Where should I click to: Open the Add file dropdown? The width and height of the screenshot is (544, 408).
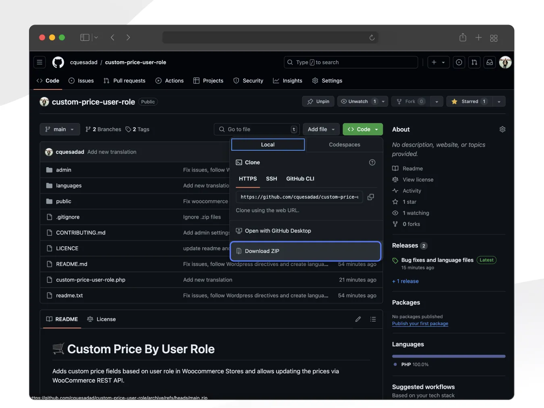point(321,129)
